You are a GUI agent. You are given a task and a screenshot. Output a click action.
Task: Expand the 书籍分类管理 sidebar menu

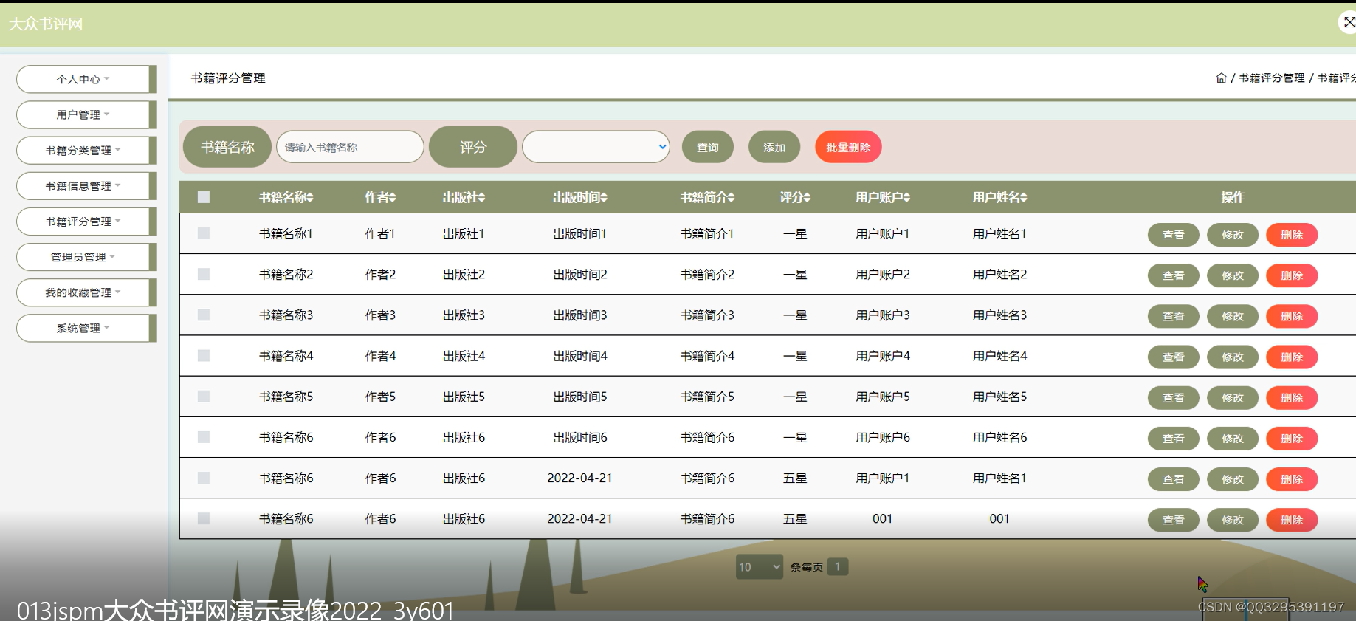(x=86, y=150)
